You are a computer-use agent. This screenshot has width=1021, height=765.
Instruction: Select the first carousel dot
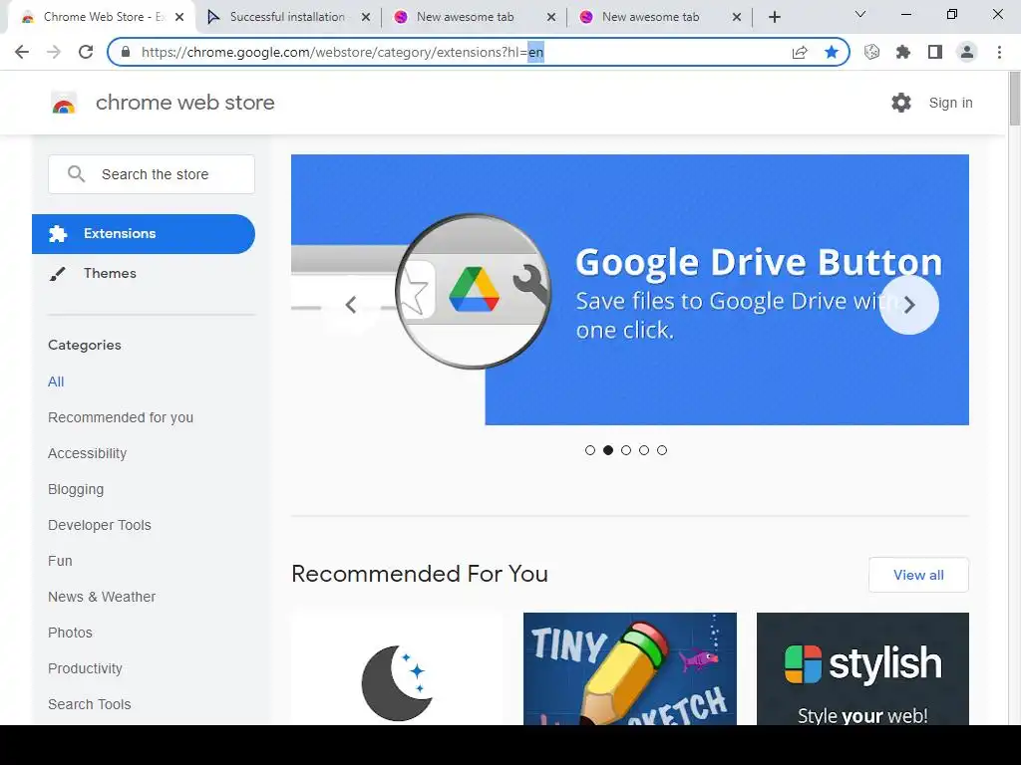tap(590, 450)
